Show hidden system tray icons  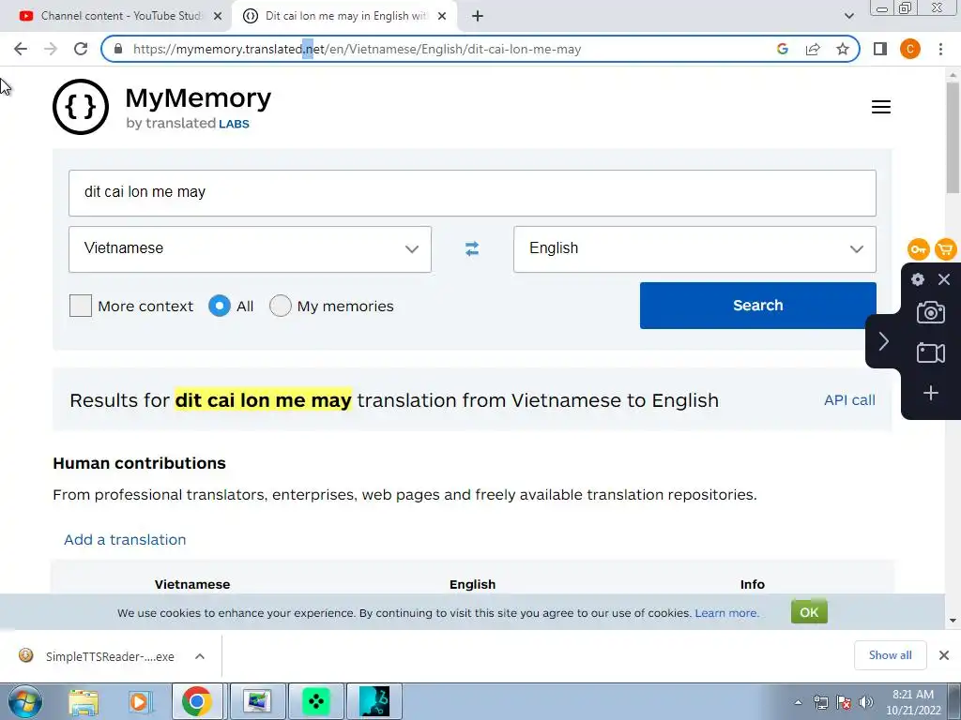coord(798,702)
